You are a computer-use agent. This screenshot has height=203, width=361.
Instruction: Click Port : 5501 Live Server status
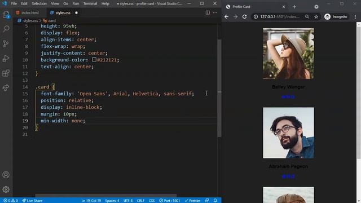[x=170, y=201]
